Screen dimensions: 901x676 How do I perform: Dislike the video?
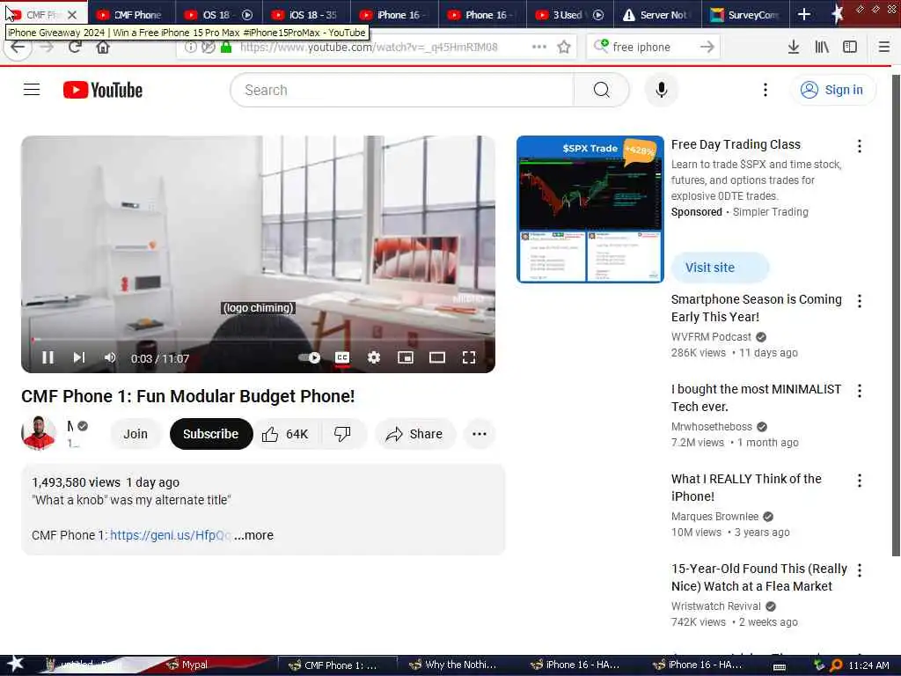[x=342, y=434]
